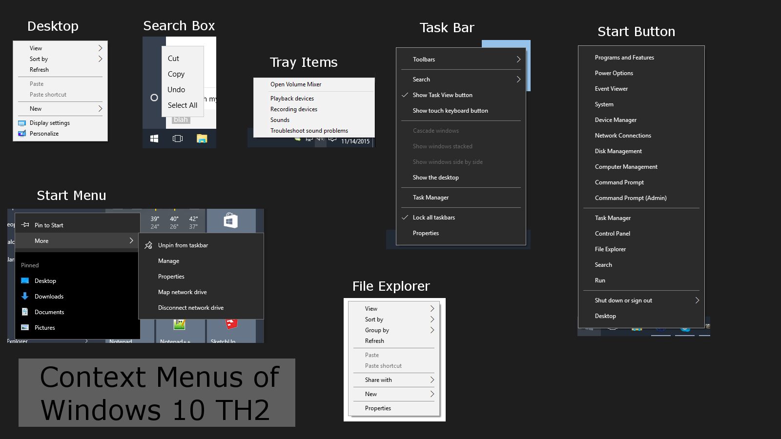Expand Share with submenu
781x439 pixels.
[432, 380]
